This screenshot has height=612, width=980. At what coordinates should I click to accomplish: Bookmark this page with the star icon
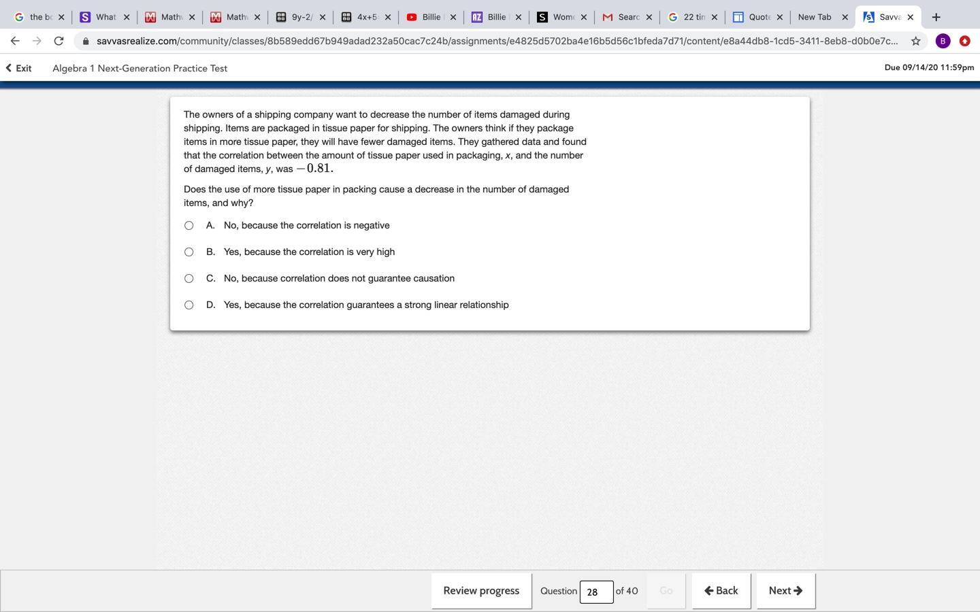coord(915,41)
